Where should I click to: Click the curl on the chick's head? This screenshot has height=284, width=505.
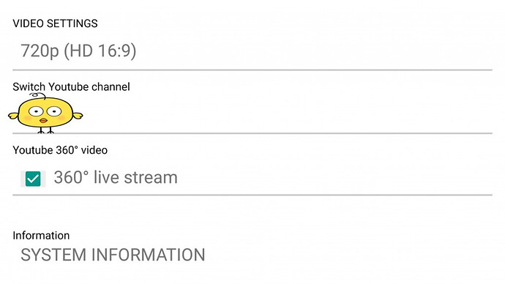tap(37, 95)
